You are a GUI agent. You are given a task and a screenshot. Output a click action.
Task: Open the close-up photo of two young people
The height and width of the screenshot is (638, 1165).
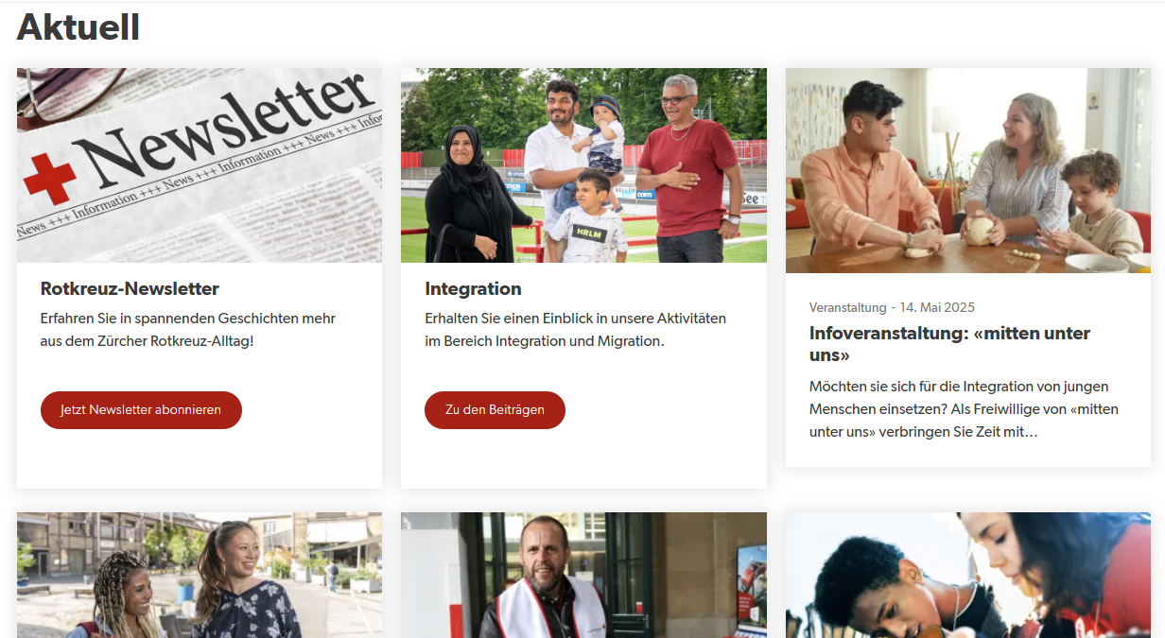968,575
